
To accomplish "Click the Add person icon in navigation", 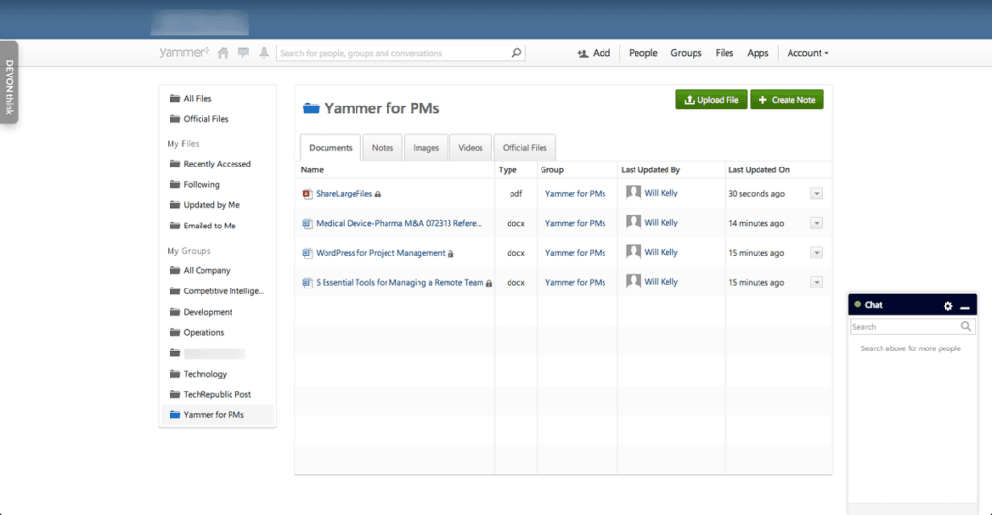I will (582, 53).
